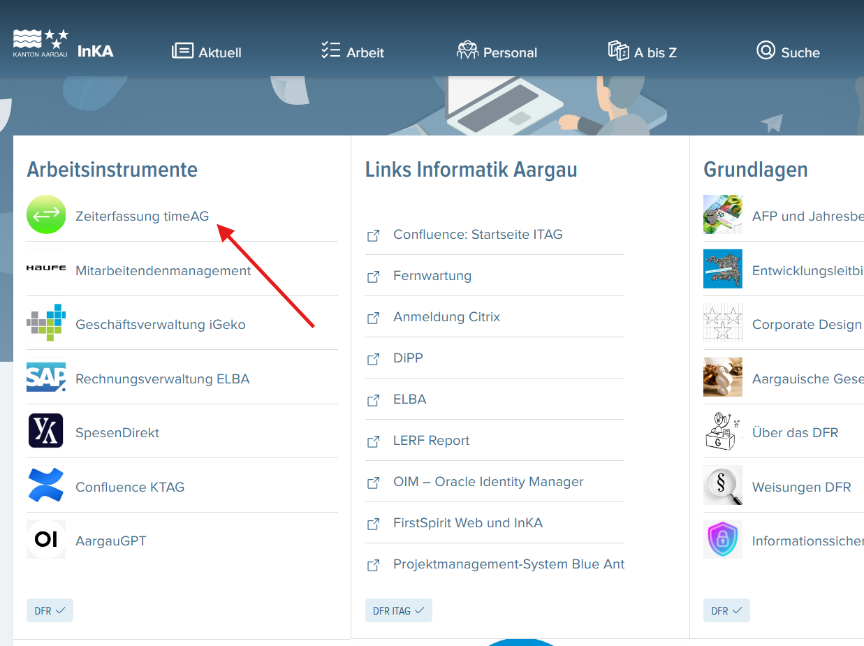Viewport: 864px width, 646px height.
Task: Open Projektmanagement-System Blue Ant link
Action: coord(509,564)
